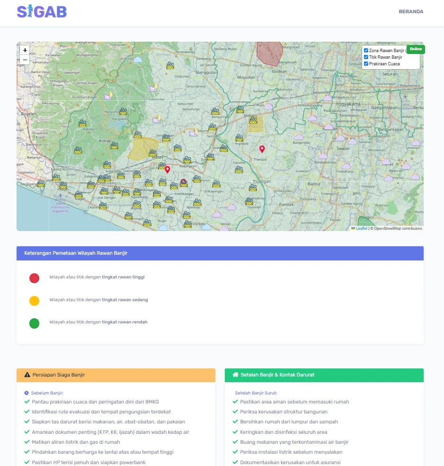Screen dimensions: 444x466
Task: Zoom out the map with the minus button
Action: [25, 60]
